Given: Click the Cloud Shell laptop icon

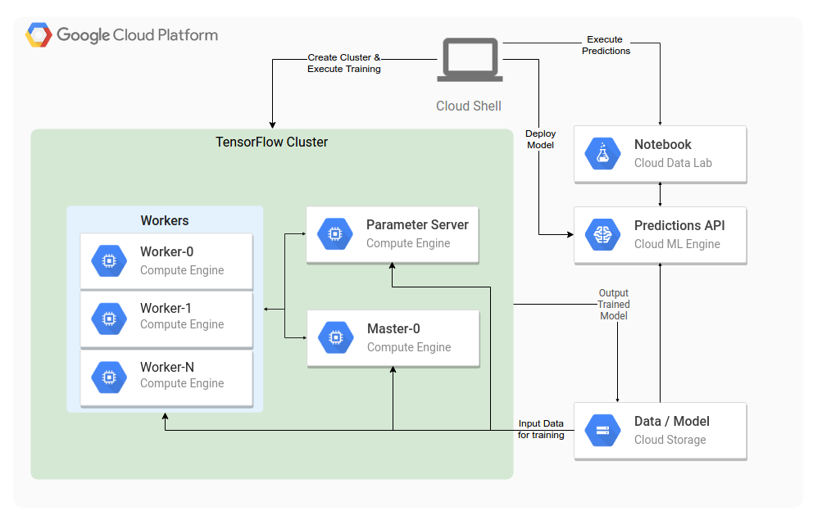Looking at the screenshot, I should pyautogui.click(x=469, y=61).
